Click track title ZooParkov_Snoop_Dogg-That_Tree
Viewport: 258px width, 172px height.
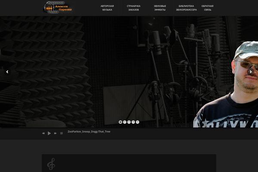point(89,132)
